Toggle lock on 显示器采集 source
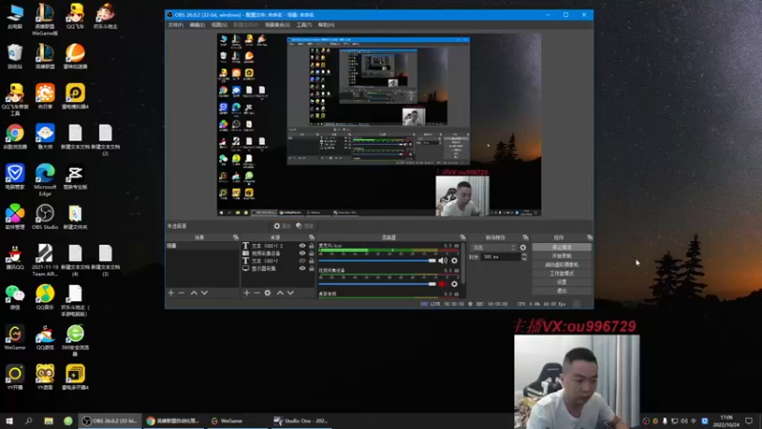This screenshot has width=762, height=429. click(311, 268)
